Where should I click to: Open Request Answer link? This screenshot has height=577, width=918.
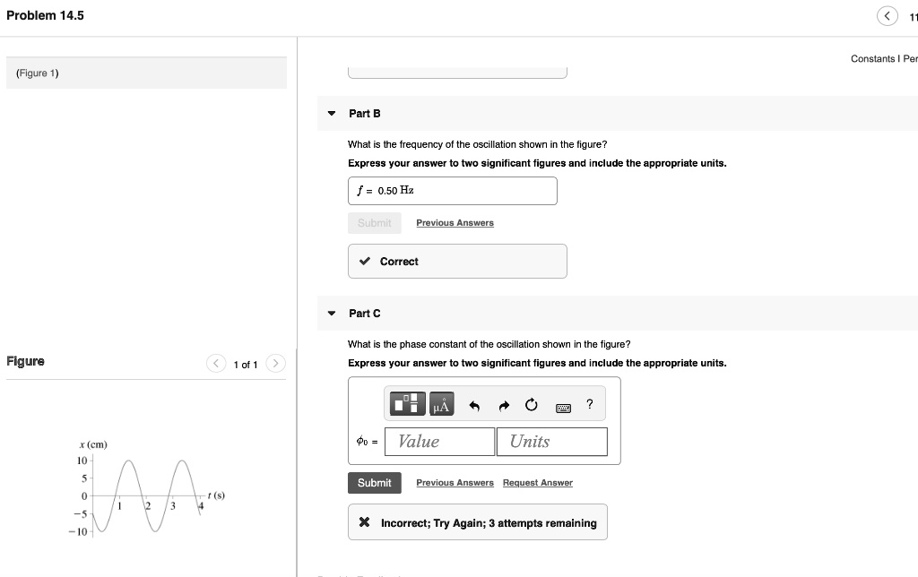537,482
